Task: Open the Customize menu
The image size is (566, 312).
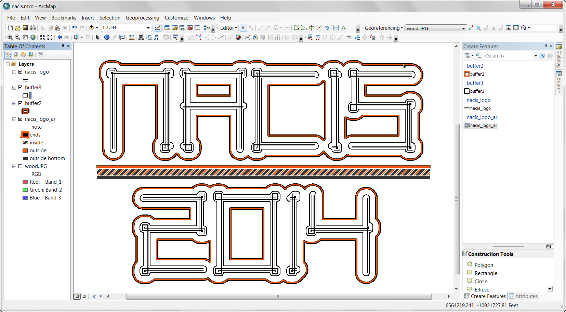Action: (176, 18)
